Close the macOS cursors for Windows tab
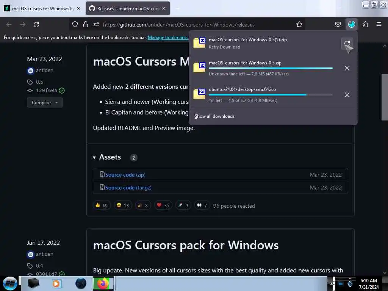The width and height of the screenshot is (388, 291). pyautogui.click(x=78, y=8)
